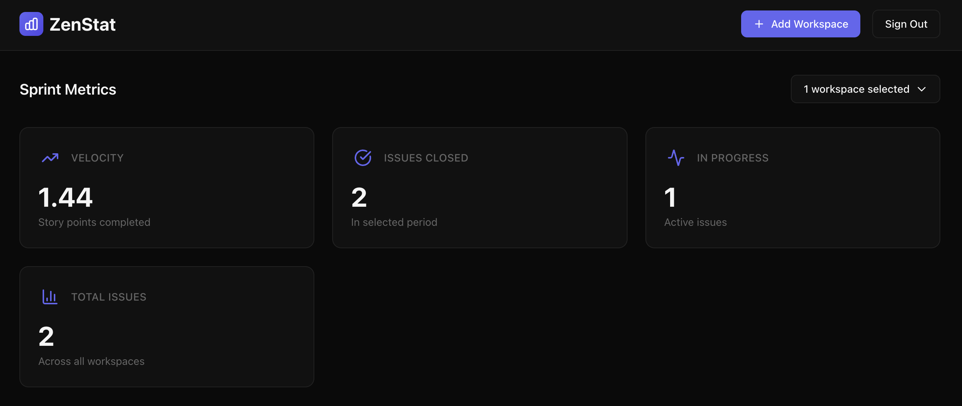Select the Total Issues card
The height and width of the screenshot is (406, 962).
pyautogui.click(x=167, y=326)
